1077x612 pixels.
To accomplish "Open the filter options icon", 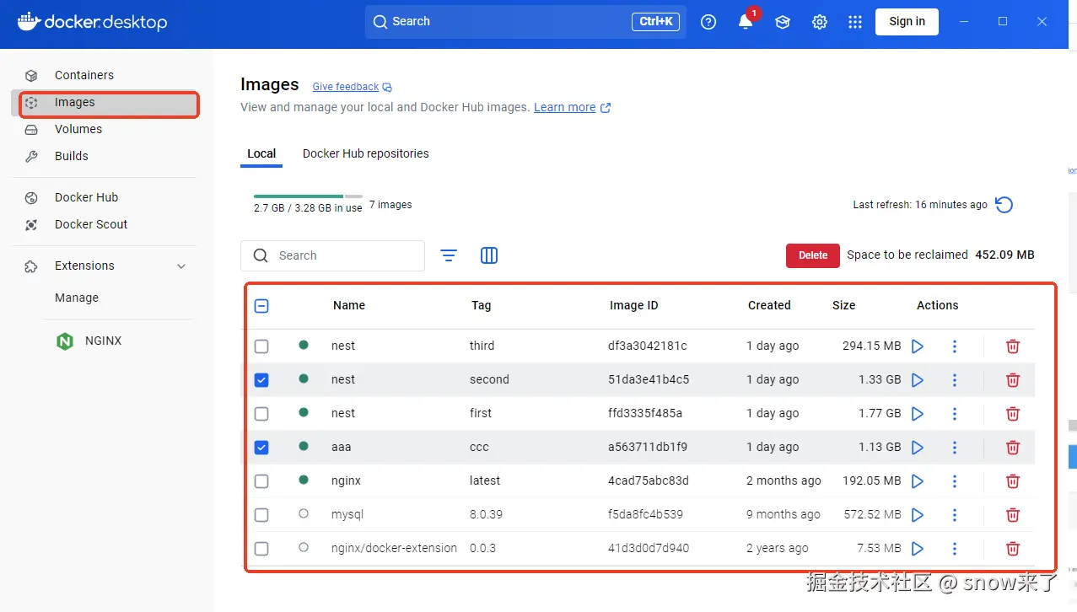I will coord(449,255).
